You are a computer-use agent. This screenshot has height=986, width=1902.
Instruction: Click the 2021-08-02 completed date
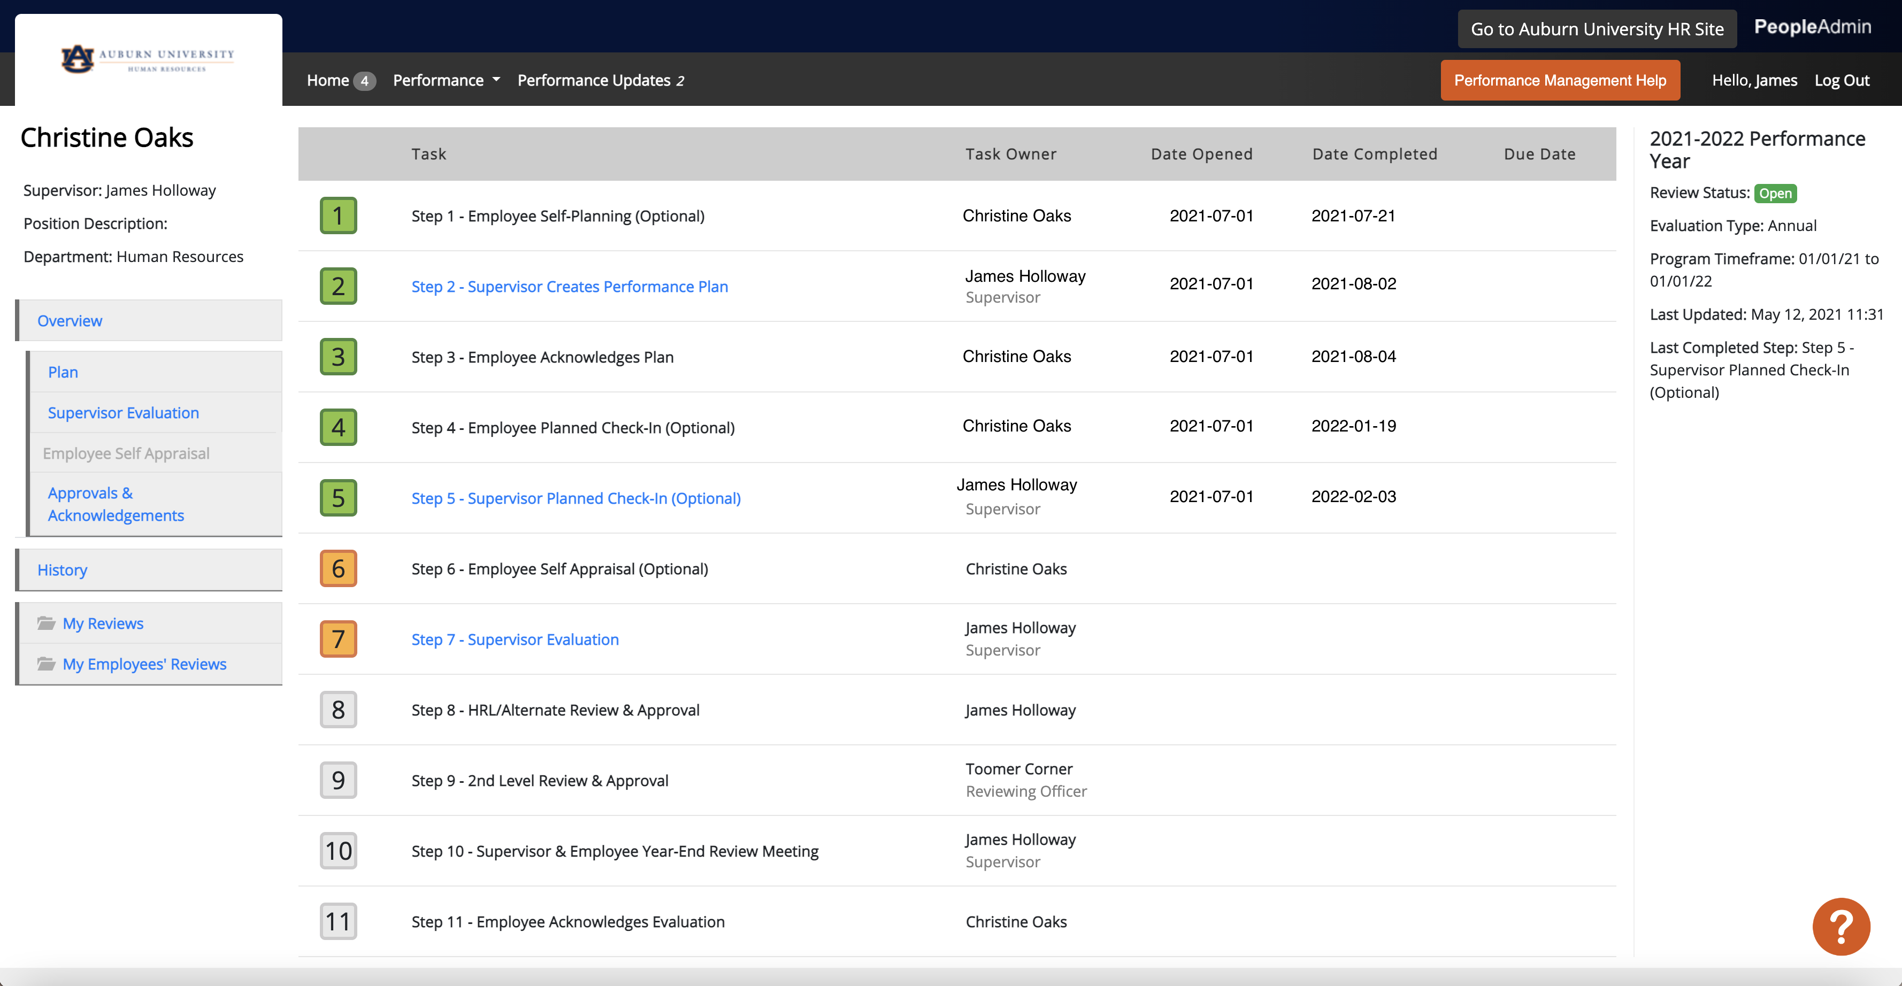pos(1353,283)
